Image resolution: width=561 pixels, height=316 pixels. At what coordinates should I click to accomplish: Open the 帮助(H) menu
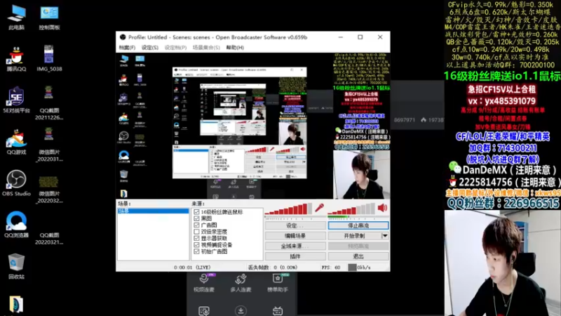point(235,47)
